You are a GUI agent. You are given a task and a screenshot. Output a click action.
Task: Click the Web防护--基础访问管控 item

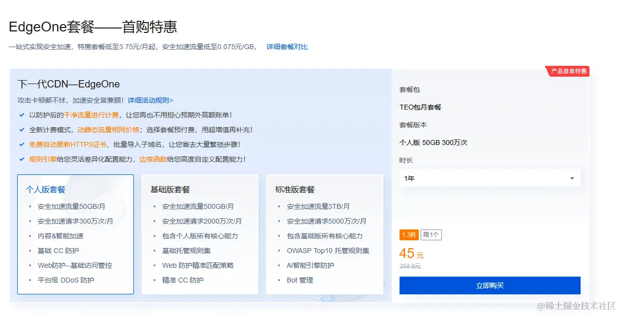pos(75,265)
